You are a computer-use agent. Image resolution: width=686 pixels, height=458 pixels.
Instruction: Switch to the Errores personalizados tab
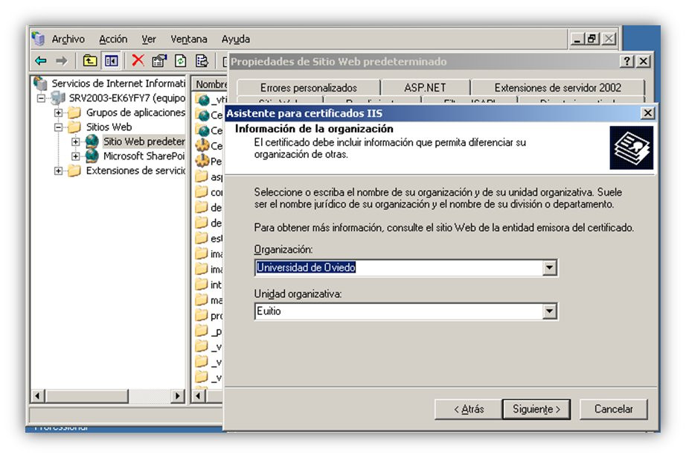click(x=309, y=88)
